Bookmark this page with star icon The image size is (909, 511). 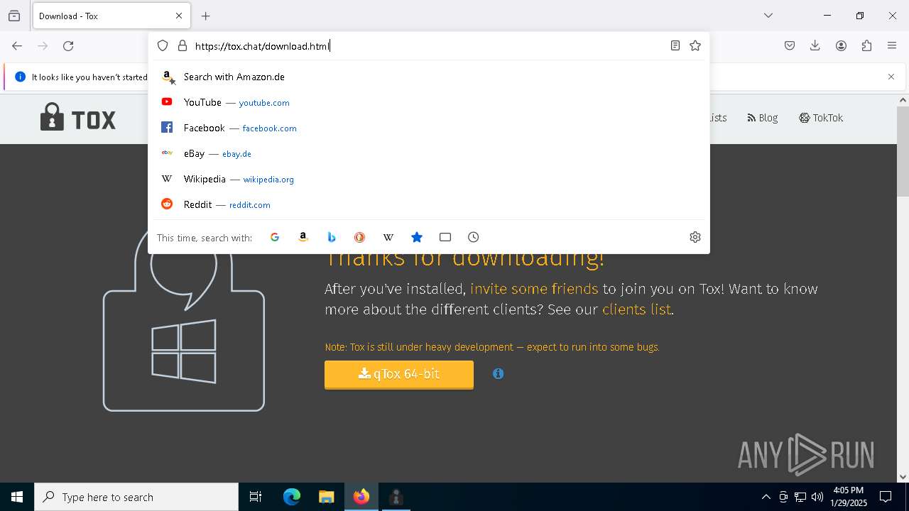pos(695,46)
